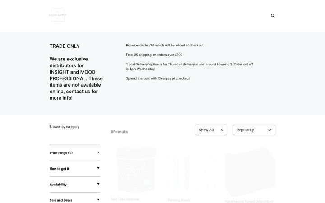Open the Hairdressing Towels (Microfibre) link

click(x=249, y=201)
